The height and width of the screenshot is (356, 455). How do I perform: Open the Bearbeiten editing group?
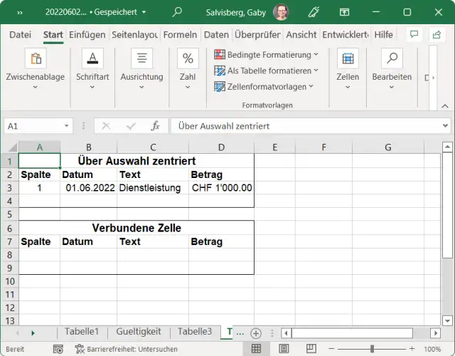pyautogui.click(x=392, y=66)
